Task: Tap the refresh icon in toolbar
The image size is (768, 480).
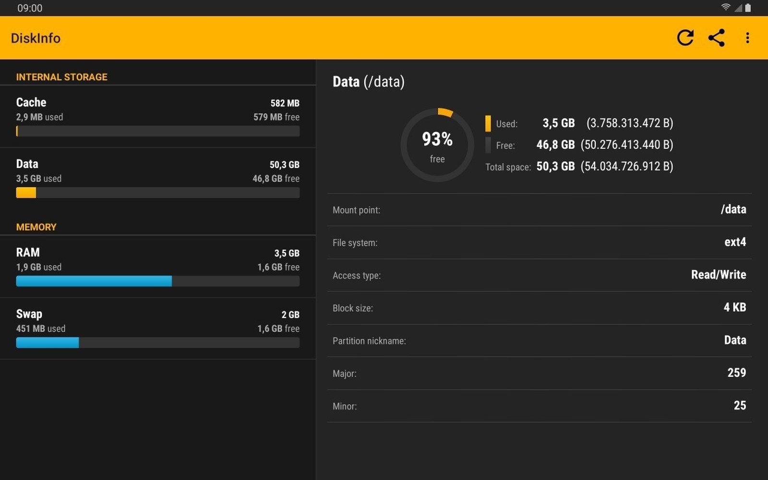Action: click(x=685, y=38)
